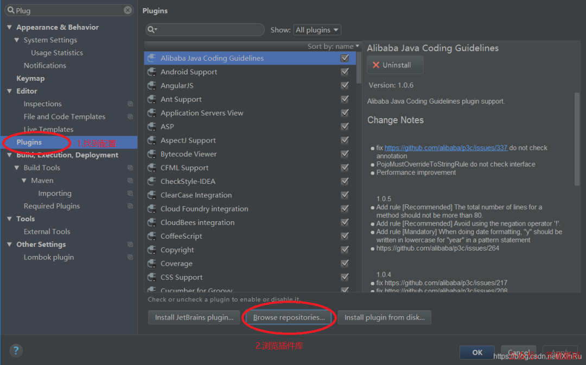
Task: Click the Android Support plugin icon
Action: 152,72
